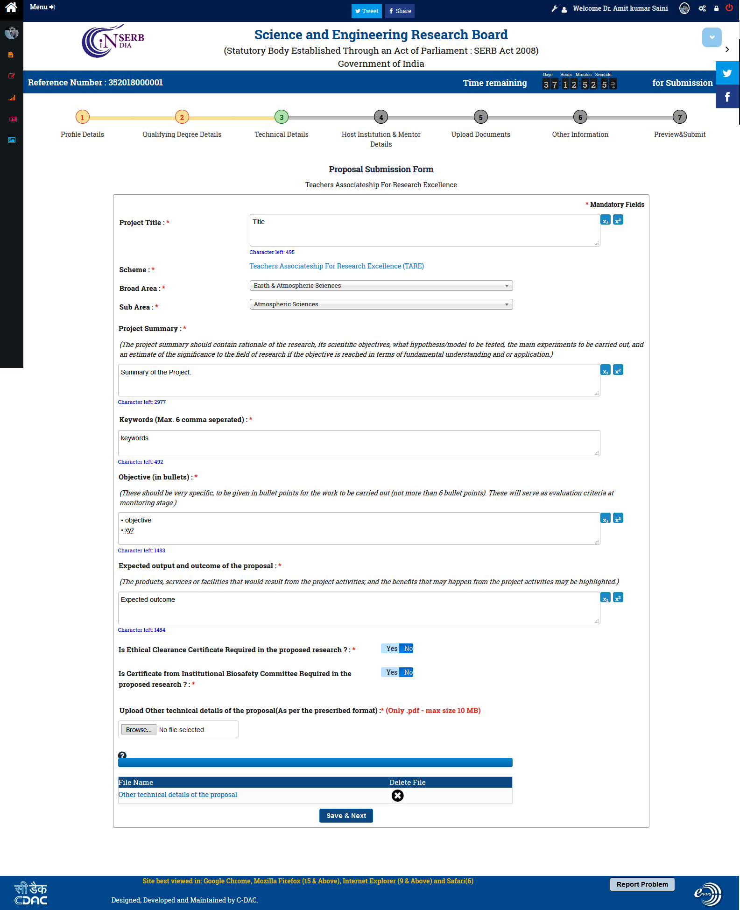This screenshot has height=910, width=740.
Task: Open Other technical details of the proposal link
Action: point(177,795)
